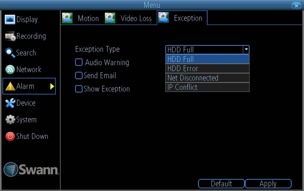Click the yellow Alarm warning triangle icon

[x=10, y=86]
